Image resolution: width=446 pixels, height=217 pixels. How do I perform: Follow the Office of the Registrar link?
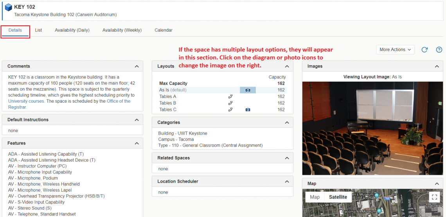(x=119, y=101)
